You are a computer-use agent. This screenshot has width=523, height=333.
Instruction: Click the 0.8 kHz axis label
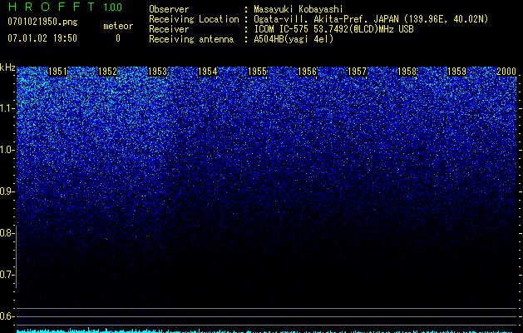7,233
